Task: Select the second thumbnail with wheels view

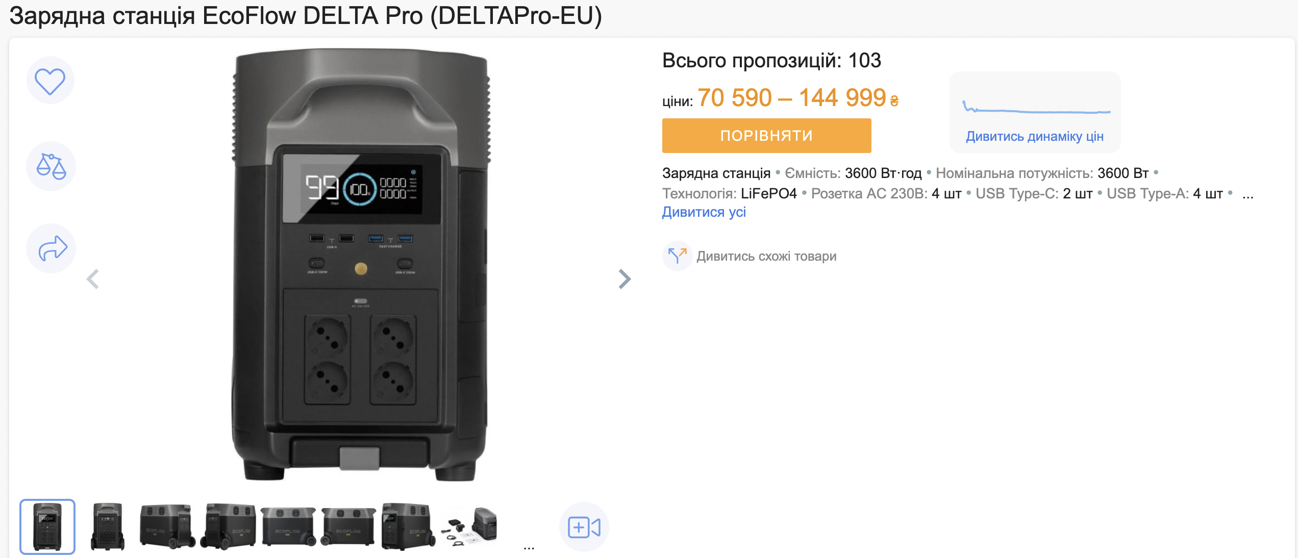Action: pos(107,527)
